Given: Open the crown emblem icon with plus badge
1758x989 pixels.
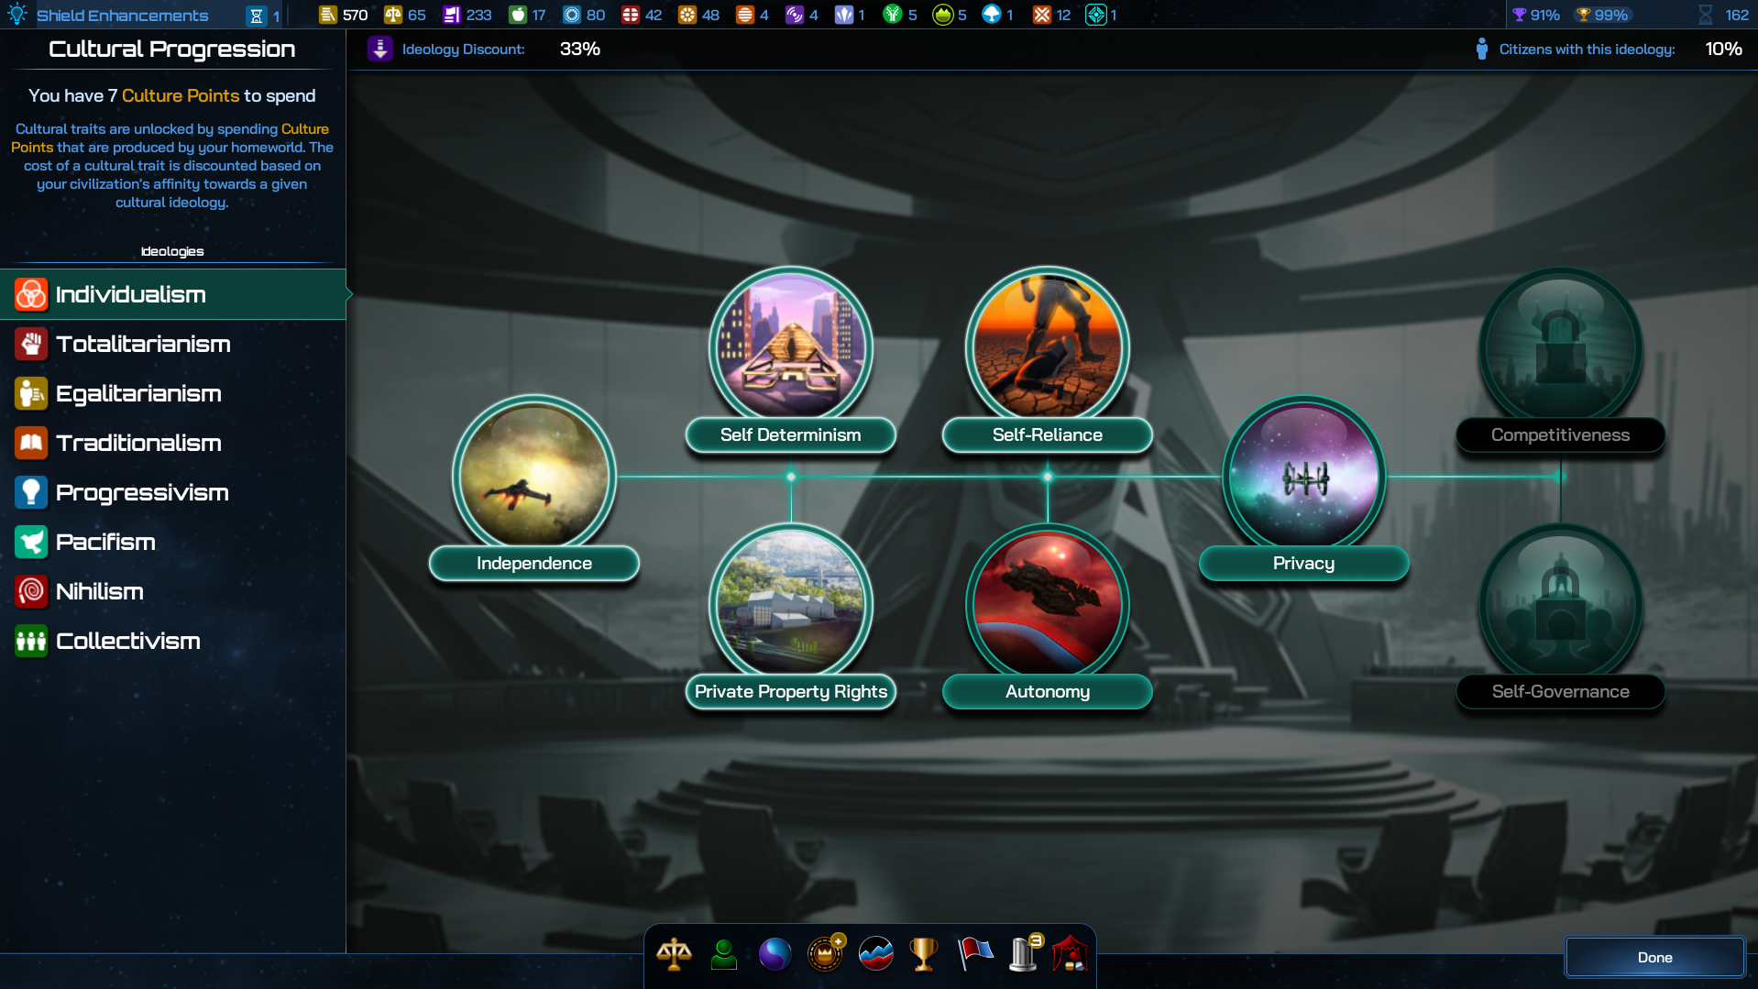Looking at the screenshot, I should pyautogui.click(x=825, y=954).
